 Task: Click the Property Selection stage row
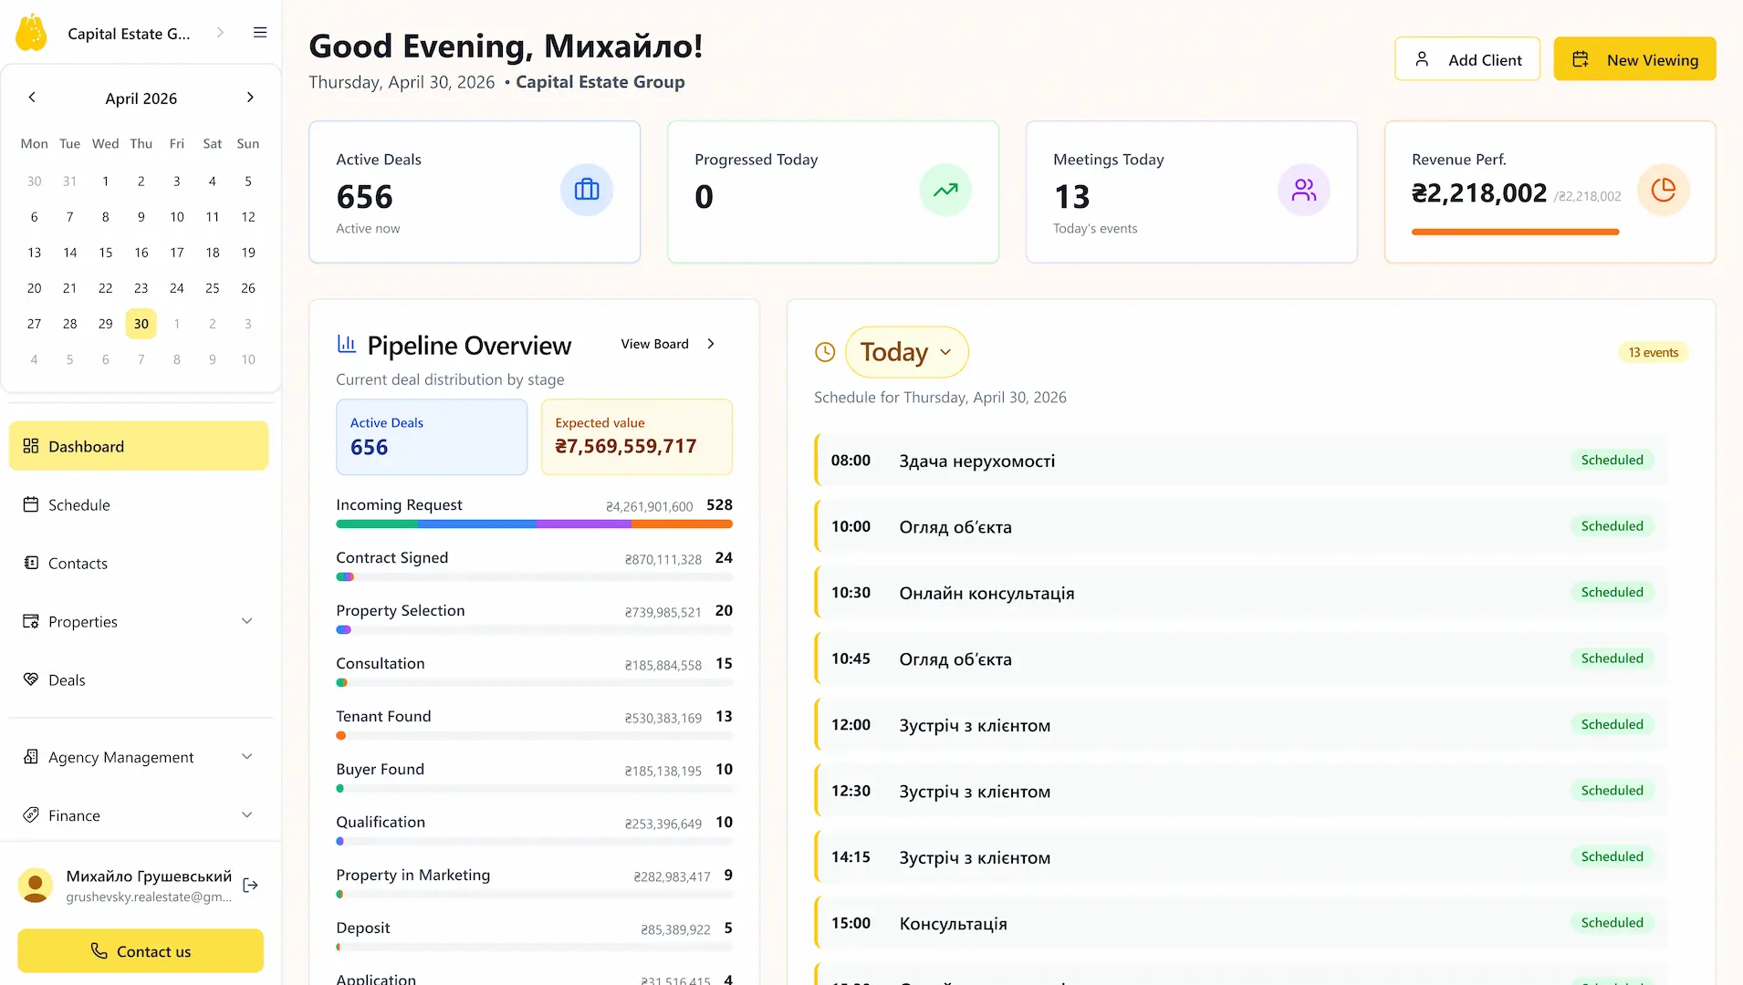(x=534, y=618)
